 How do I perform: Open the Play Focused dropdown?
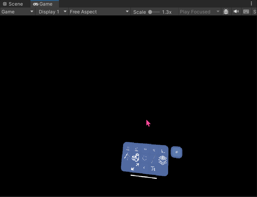pyautogui.click(x=199, y=12)
